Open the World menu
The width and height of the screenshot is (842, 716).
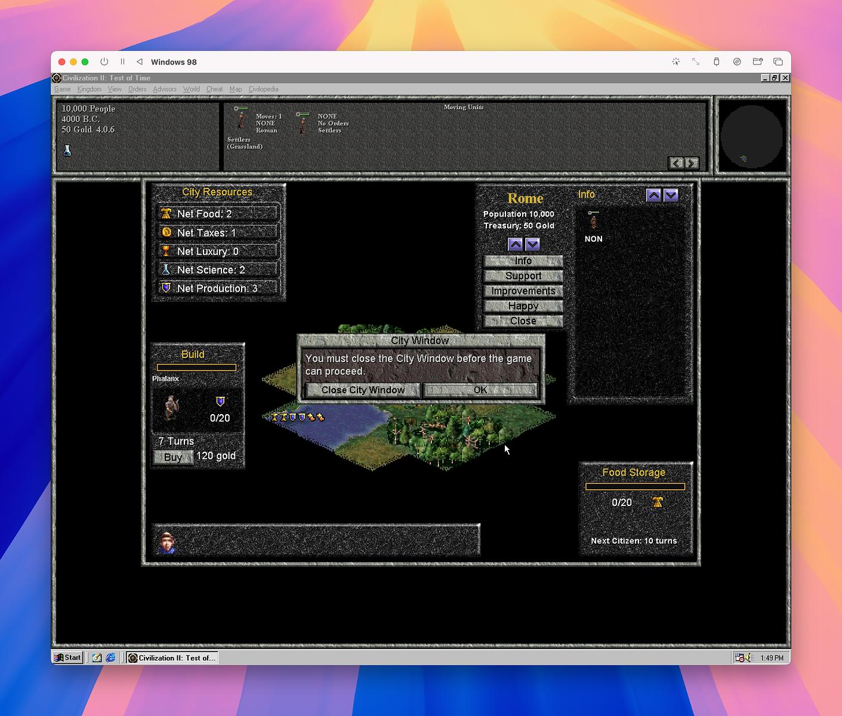click(191, 89)
